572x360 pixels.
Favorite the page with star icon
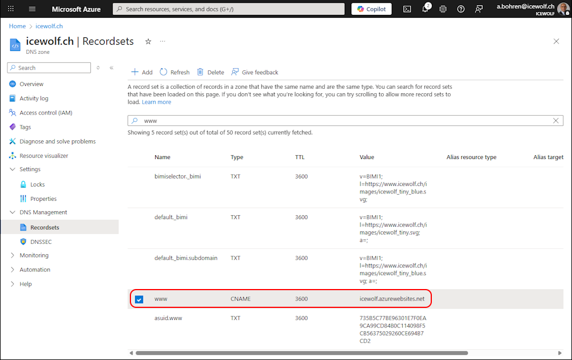coord(148,41)
